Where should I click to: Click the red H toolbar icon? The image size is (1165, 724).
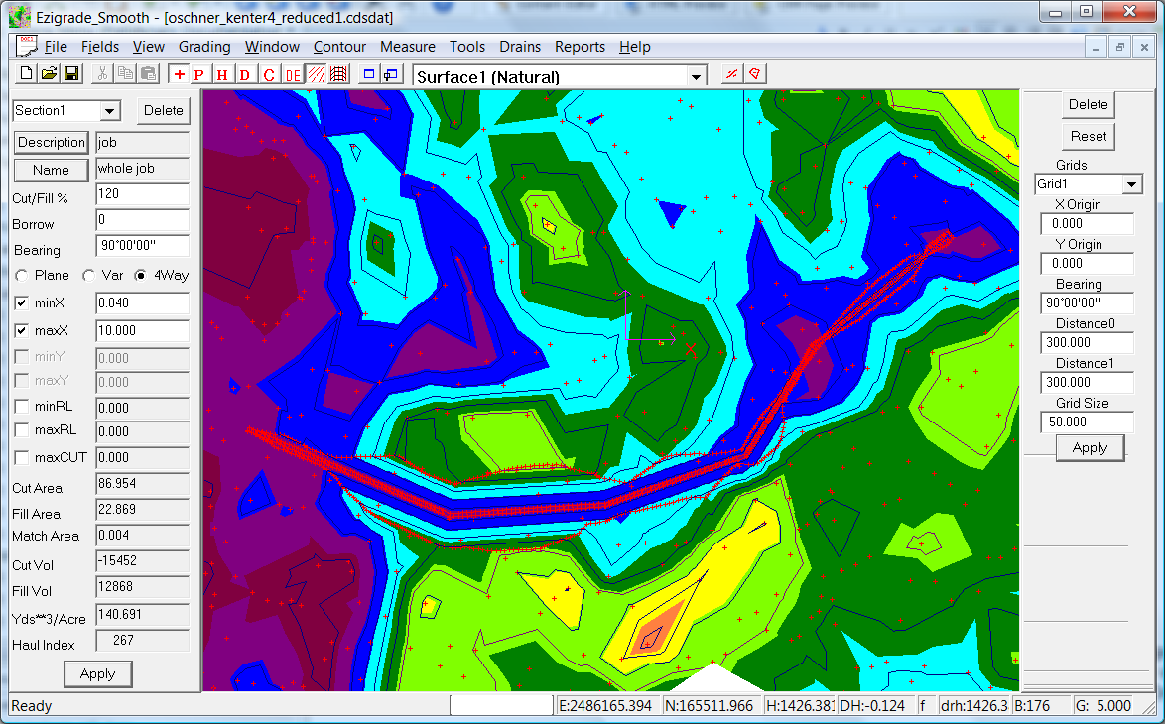tap(222, 75)
